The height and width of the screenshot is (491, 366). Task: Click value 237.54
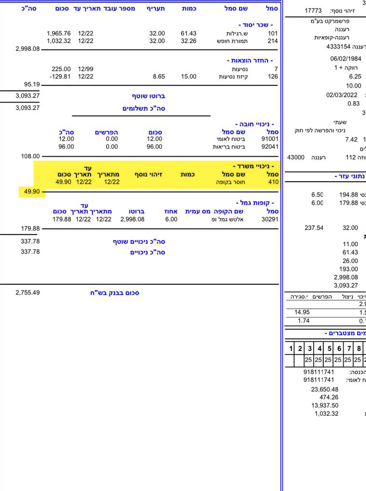pyautogui.click(x=314, y=228)
